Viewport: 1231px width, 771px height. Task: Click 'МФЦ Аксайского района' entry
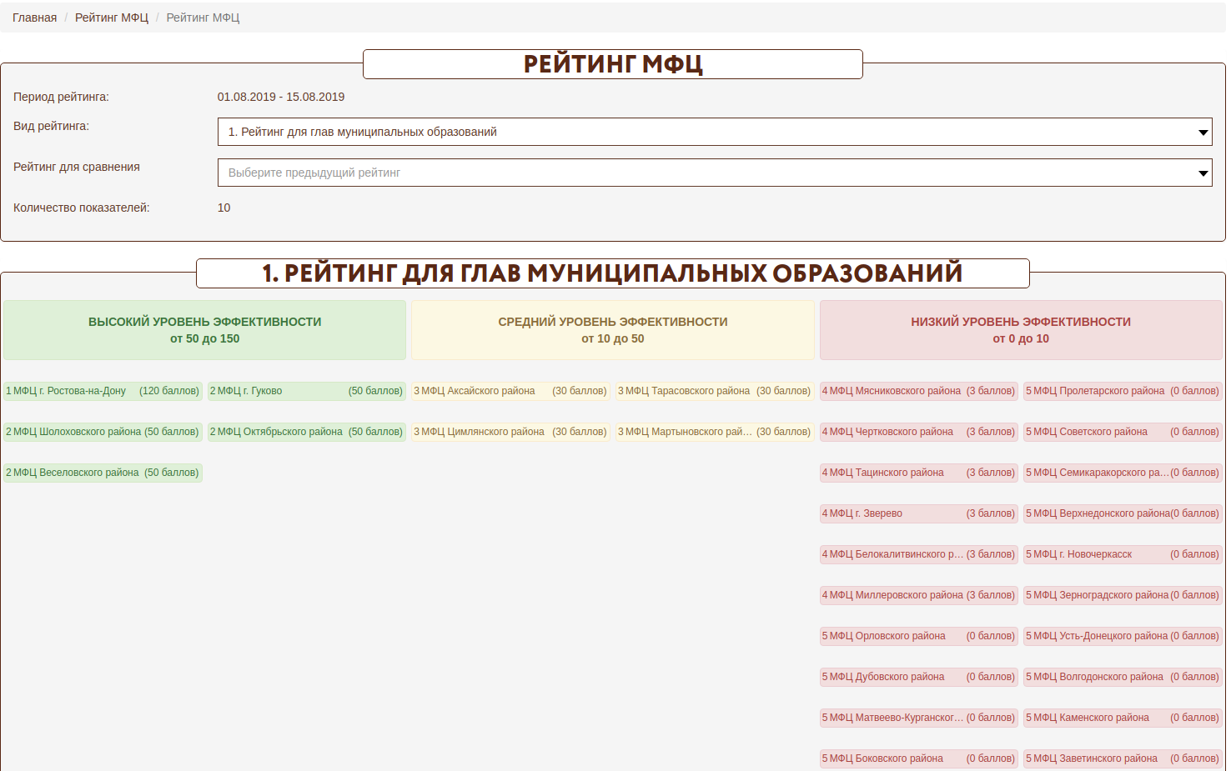[510, 391]
